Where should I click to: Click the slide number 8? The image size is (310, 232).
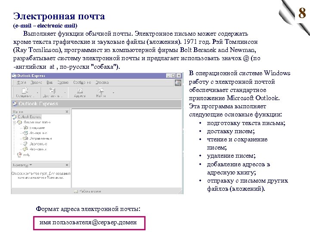[302, 13]
